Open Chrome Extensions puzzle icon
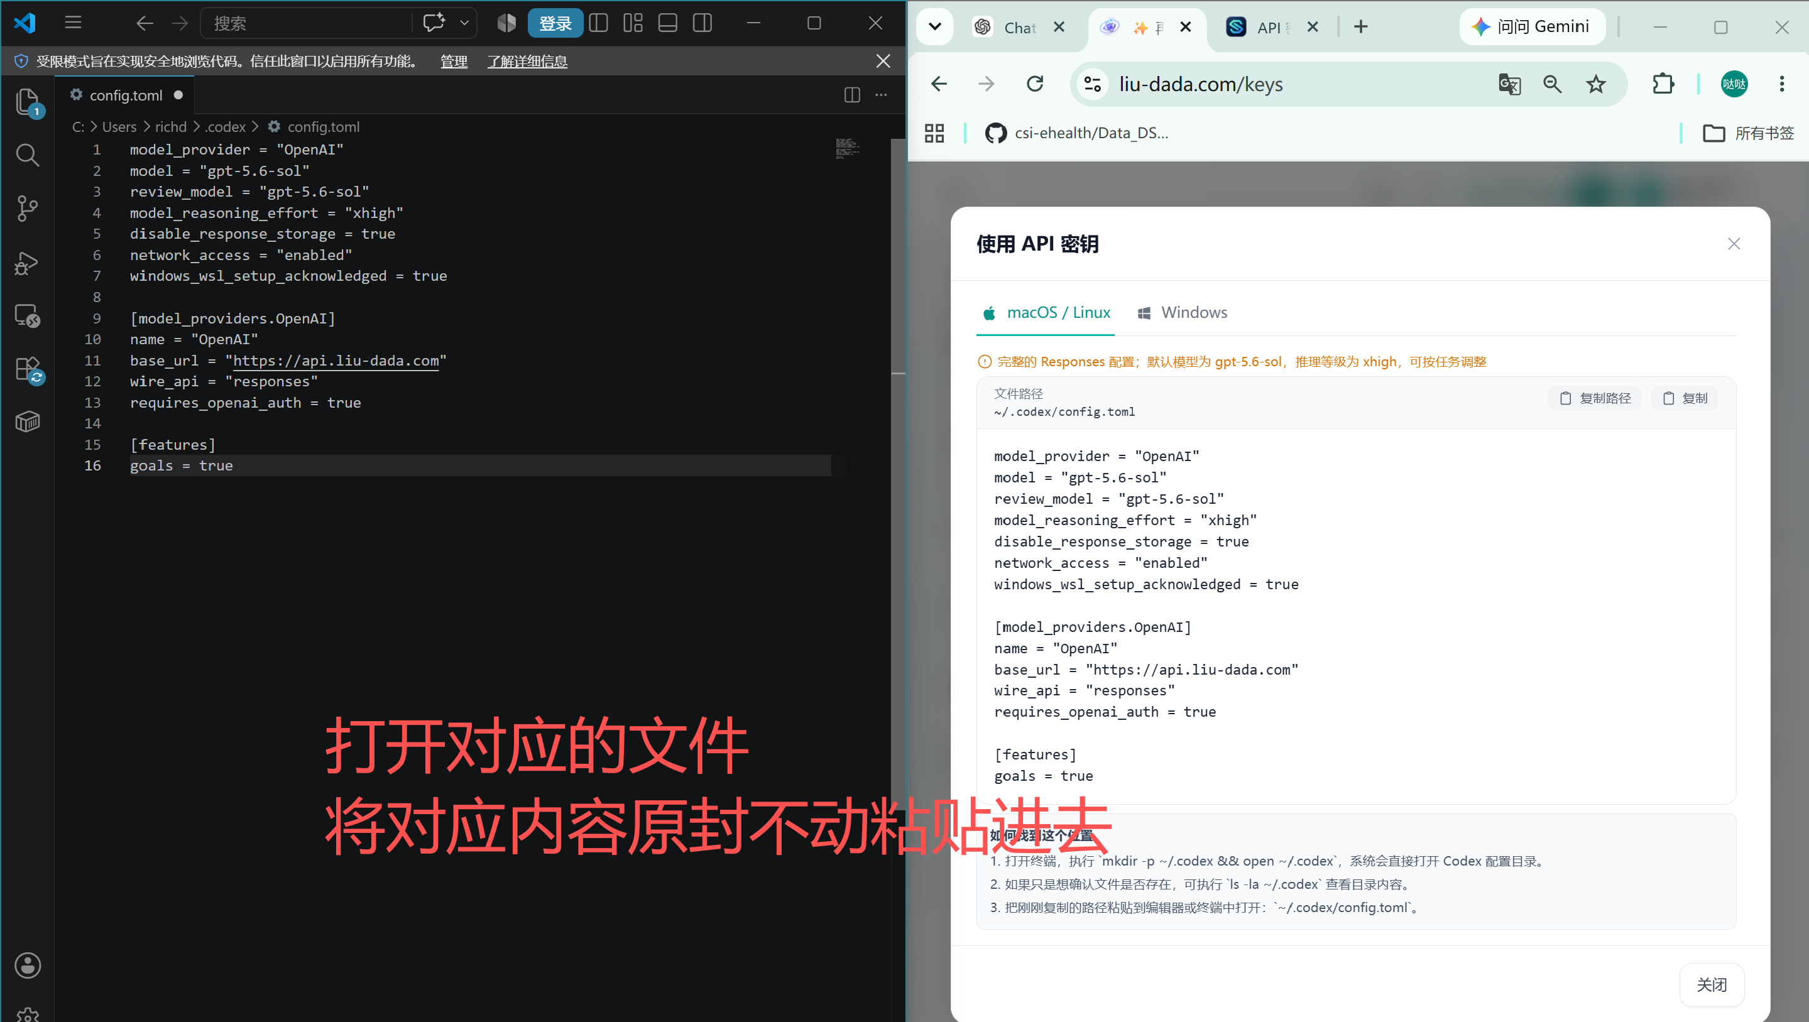 (x=1663, y=84)
